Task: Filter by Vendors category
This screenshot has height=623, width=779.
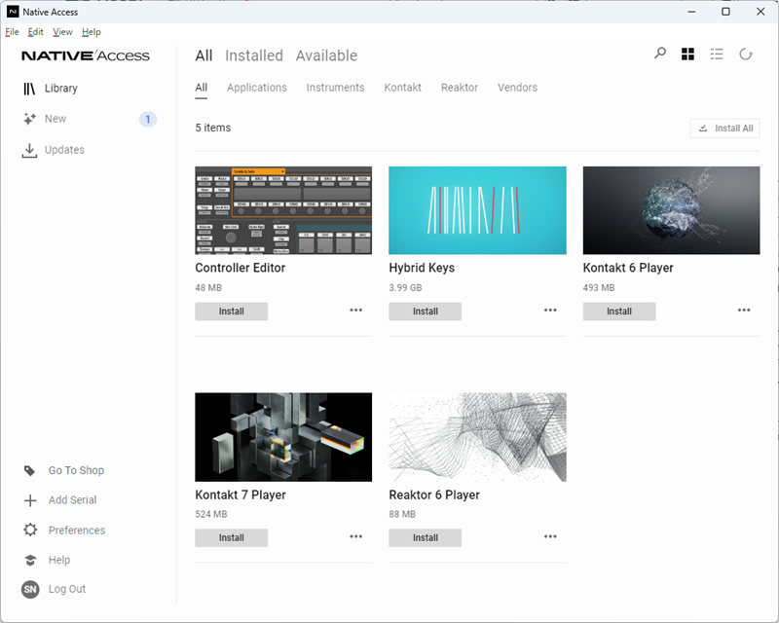Action: pos(517,88)
